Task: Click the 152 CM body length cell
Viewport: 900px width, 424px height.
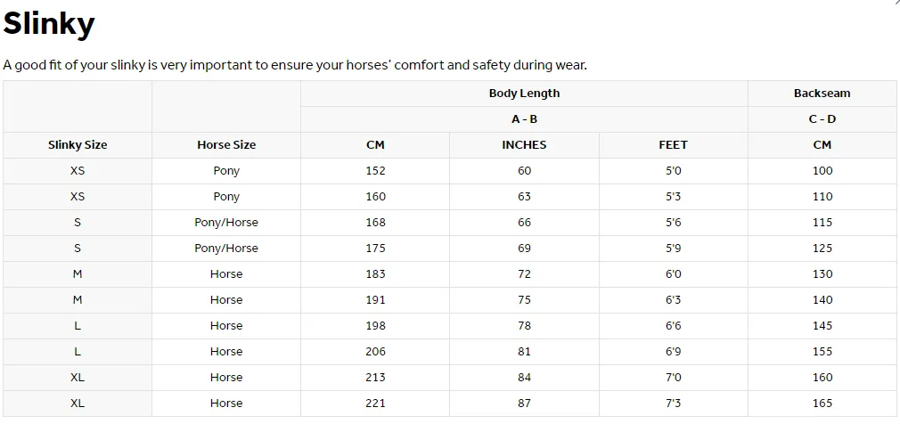Action: coord(375,171)
